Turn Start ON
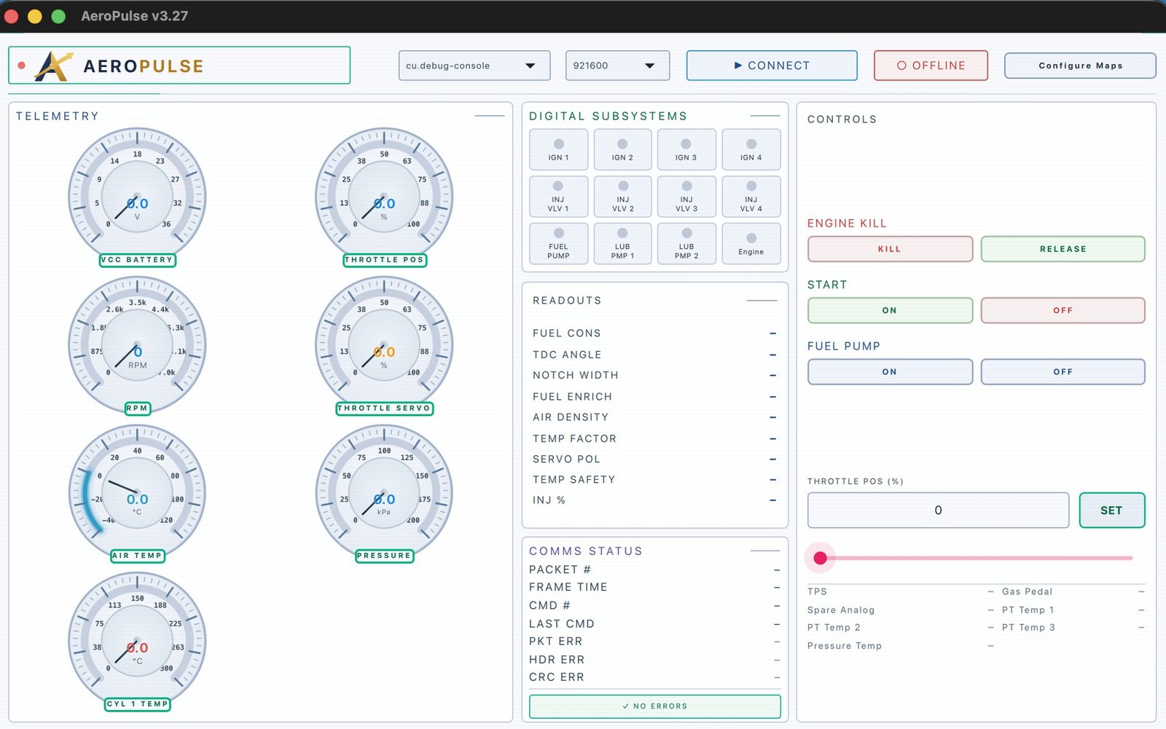The width and height of the screenshot is (1166, 729). 890,310
